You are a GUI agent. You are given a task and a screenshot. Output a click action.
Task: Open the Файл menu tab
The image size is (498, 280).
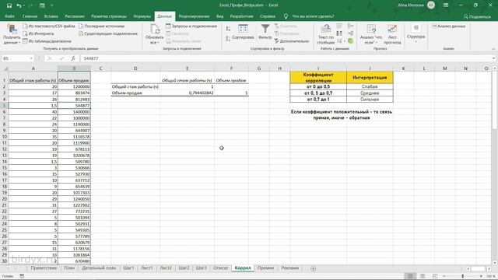9,16
